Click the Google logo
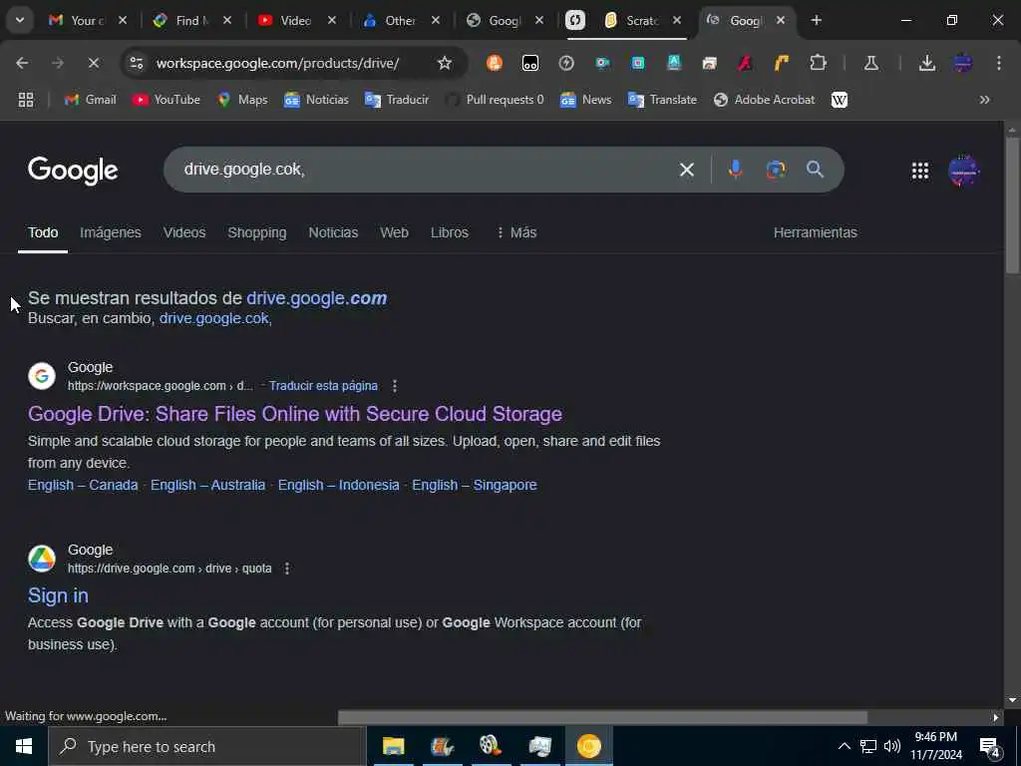Viewport: 1021px width, 766px height. pos(73,170)
